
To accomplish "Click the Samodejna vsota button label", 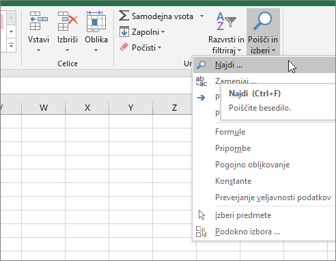I will (163, 16).
